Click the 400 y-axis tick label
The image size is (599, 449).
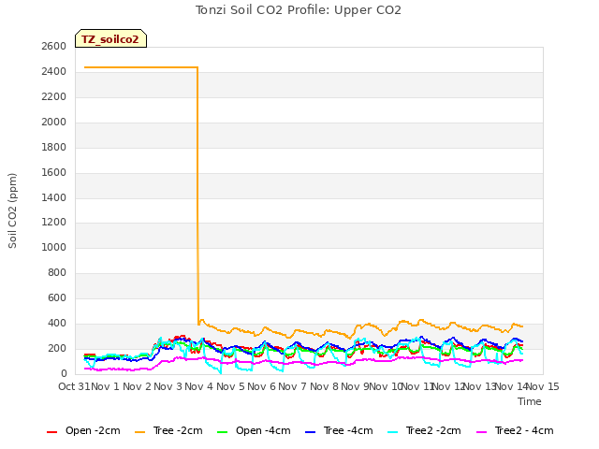tap(57, 323)
